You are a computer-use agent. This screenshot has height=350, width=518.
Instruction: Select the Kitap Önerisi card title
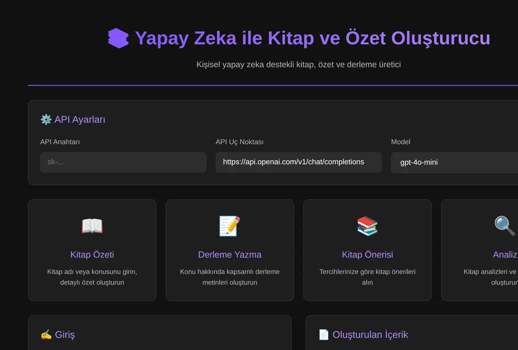[367, 255]
